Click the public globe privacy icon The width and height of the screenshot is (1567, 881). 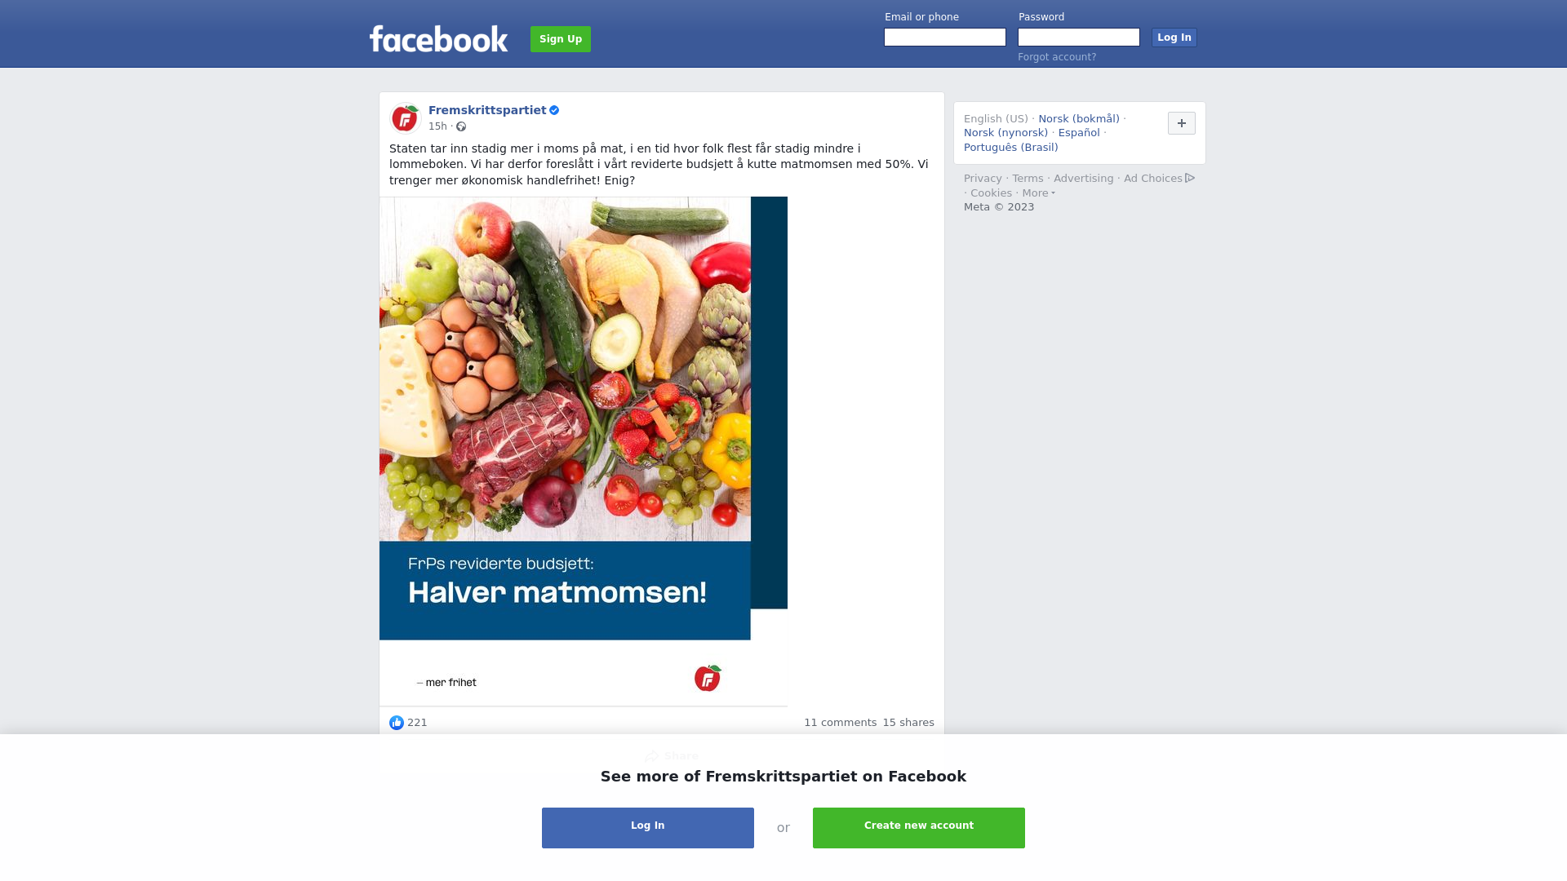[461, 126]
